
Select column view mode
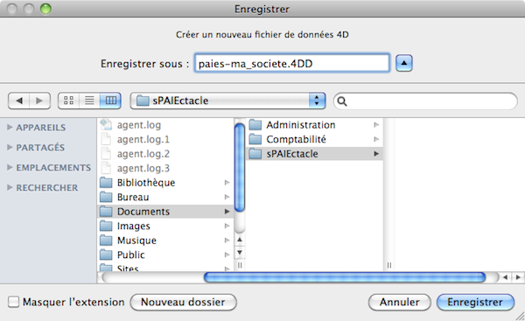pos(110,101)
